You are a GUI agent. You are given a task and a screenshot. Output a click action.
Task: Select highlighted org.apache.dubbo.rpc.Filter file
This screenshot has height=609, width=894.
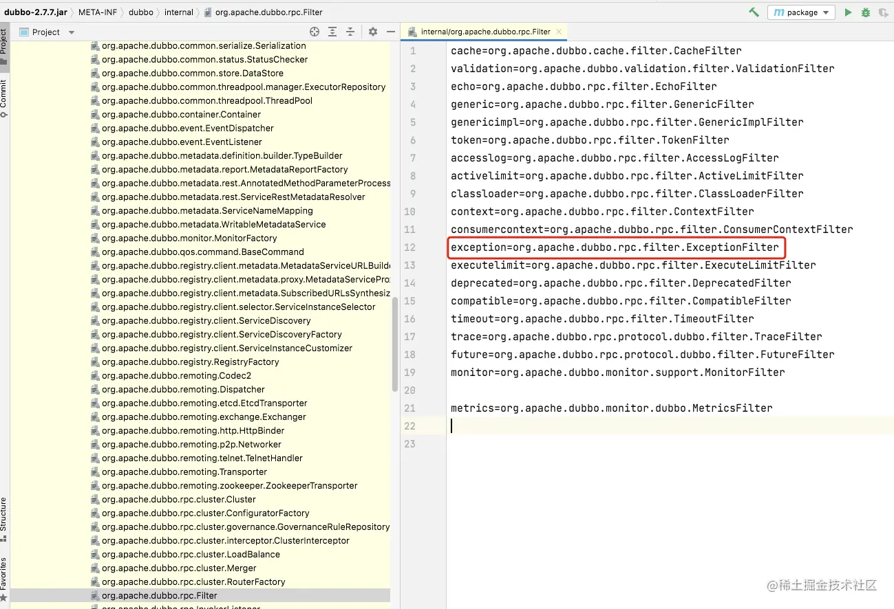(159, 595)
